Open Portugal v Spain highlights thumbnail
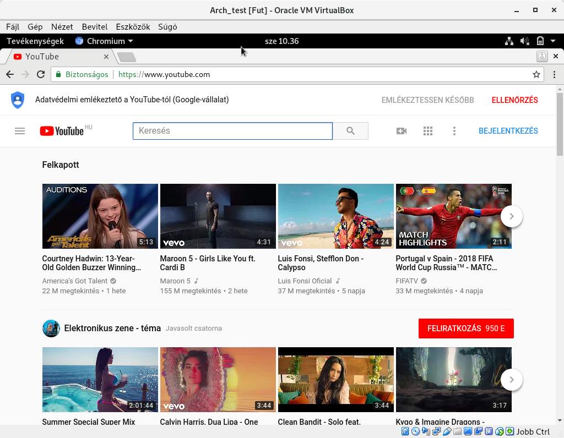The height and width of the screenshot is (438, 564). 454,216
